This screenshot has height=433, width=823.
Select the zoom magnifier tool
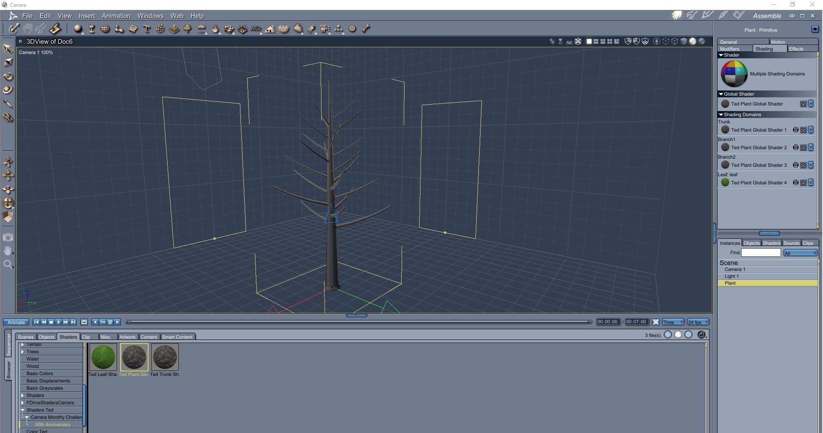pyautogui.click(x=8, y=265)
